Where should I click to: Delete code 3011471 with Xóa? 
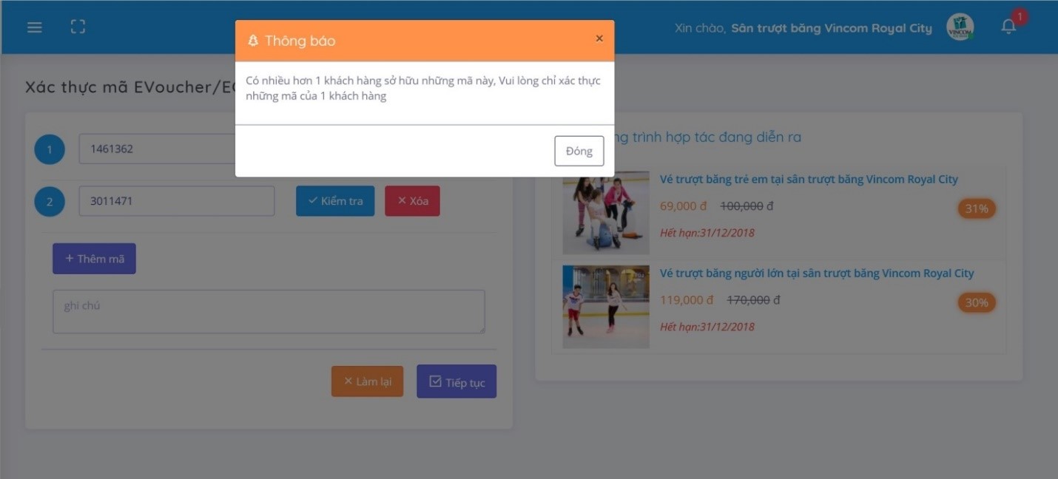pos(412,201)
